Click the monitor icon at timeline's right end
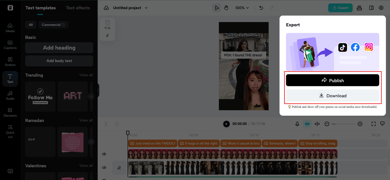This screenshot has width=390, height=180. click(x=382, y=124)
